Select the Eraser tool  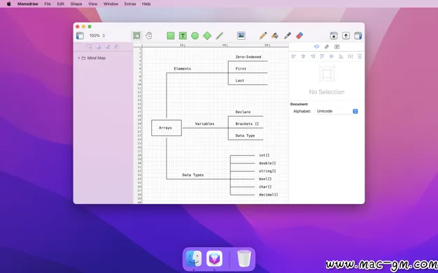pyautogui.click(x=299, y=36)
